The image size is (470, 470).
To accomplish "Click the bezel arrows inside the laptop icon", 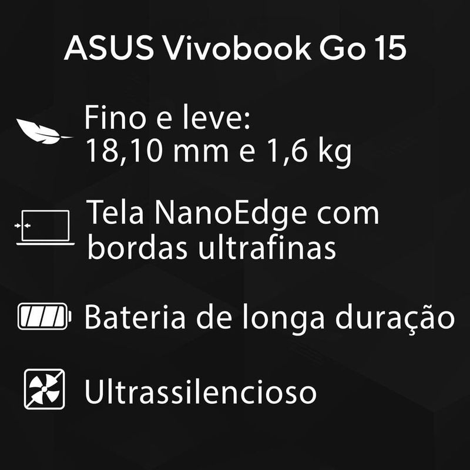I will tap(22, 226).
